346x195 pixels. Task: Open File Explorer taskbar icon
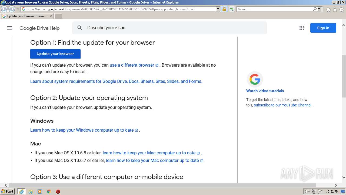click(x=31, y=191)
